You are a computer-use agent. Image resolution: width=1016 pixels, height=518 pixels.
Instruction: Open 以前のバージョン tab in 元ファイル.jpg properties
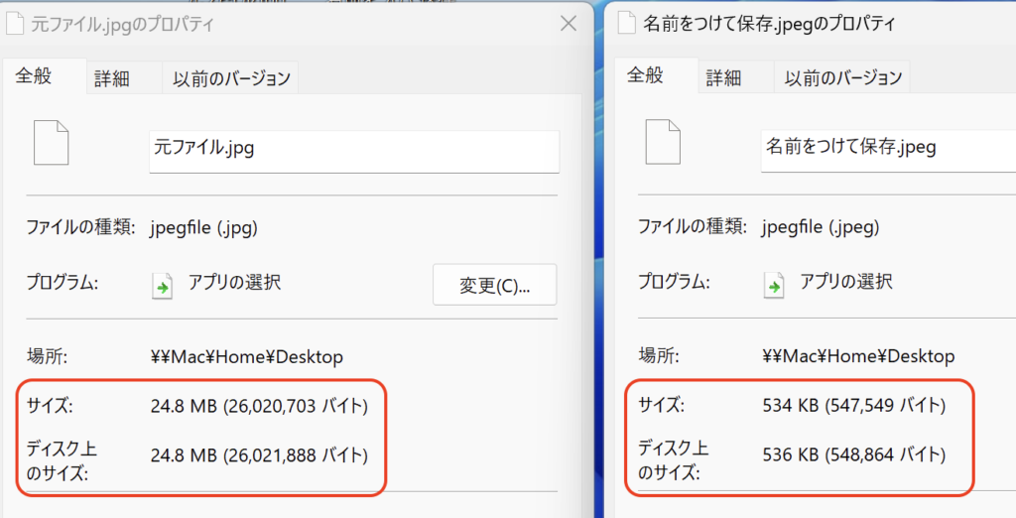pos(230,78)
